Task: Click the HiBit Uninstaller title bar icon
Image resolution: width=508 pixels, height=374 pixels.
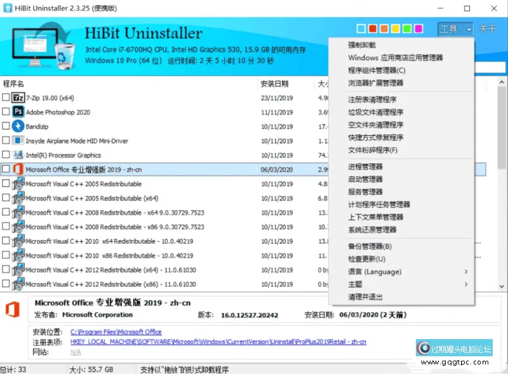Action: [x=8, y=8]
